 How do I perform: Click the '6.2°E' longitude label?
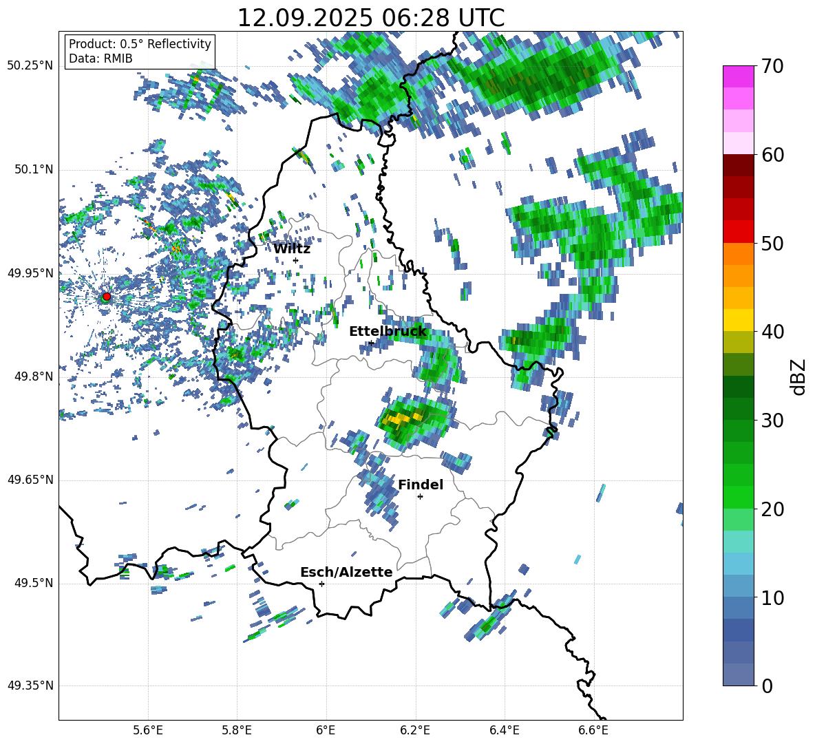415,730
